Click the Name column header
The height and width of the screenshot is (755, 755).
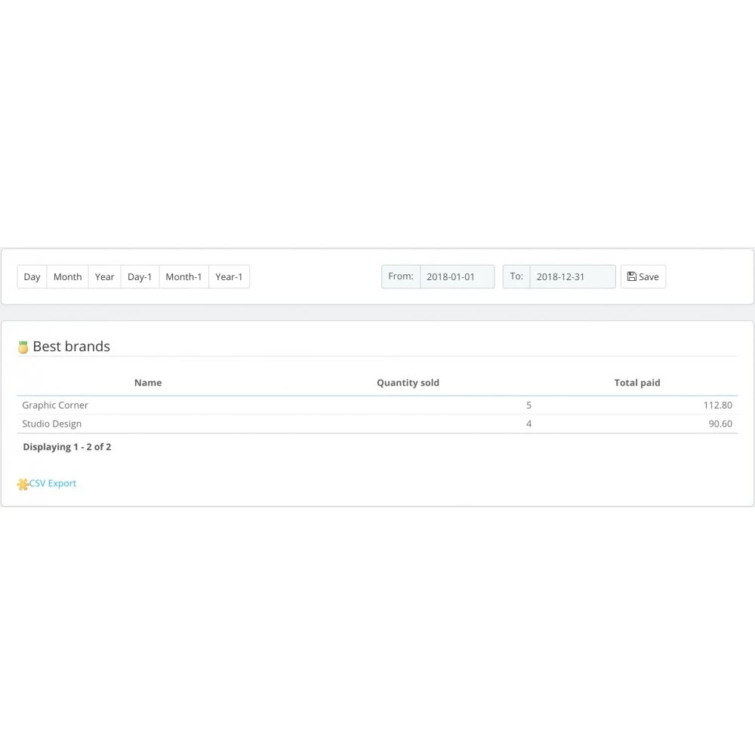(148, 383)
